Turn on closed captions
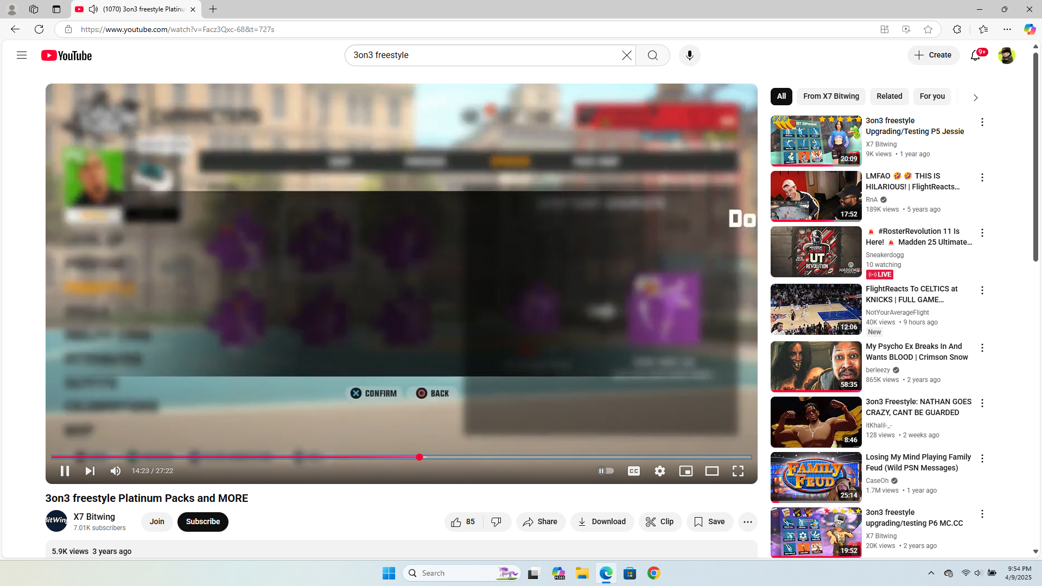The image size is (1042, 586). (634, 471)
